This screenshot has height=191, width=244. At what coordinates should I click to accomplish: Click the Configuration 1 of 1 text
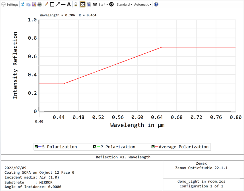coord(201,186)
